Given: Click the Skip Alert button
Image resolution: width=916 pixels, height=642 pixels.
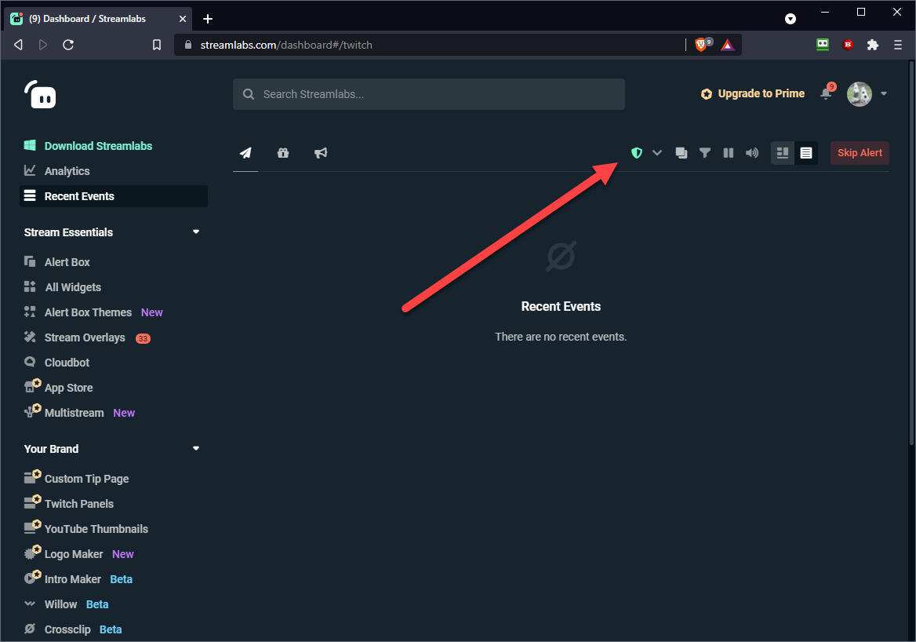Looking at the screenshot, I should coord(860,153).
